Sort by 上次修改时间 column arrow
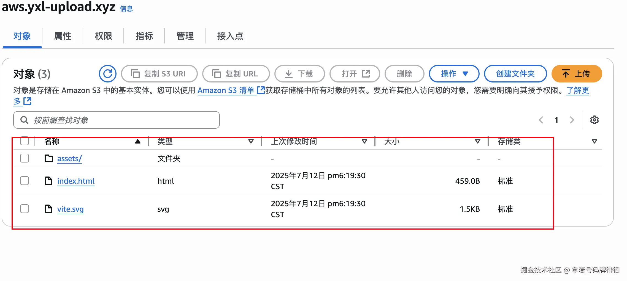Viewport: 627px width, 281px height. 364,141
